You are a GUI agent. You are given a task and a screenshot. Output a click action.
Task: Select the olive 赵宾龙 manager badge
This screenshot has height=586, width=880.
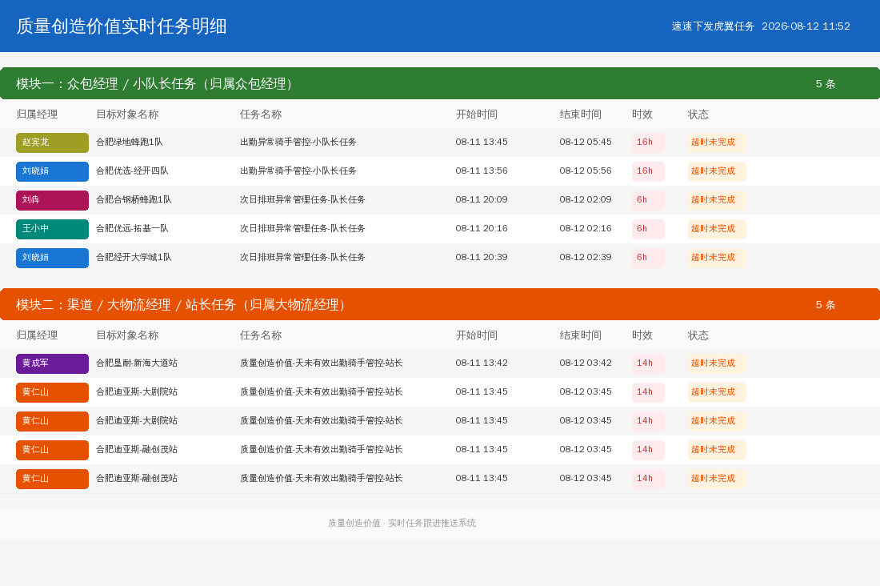point(52,142)
